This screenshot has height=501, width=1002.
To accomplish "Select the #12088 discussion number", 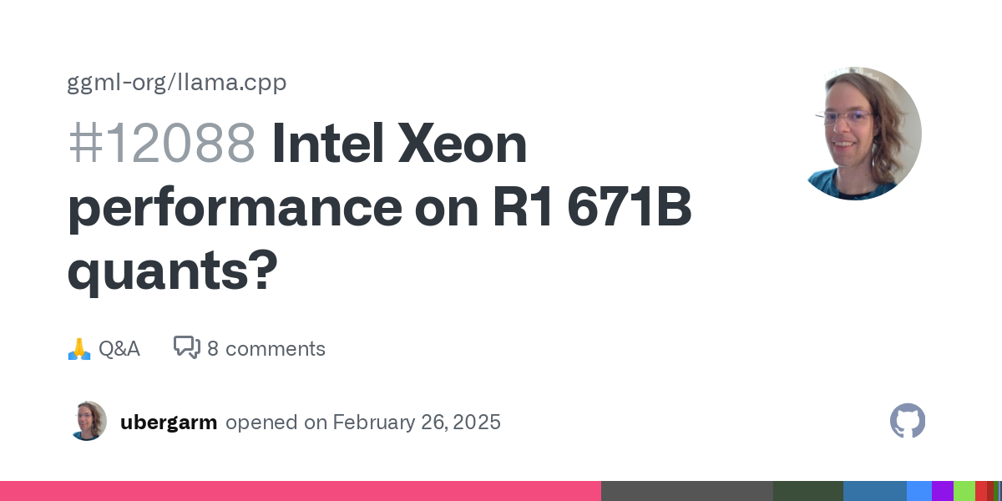I will (x=161, y=144).
